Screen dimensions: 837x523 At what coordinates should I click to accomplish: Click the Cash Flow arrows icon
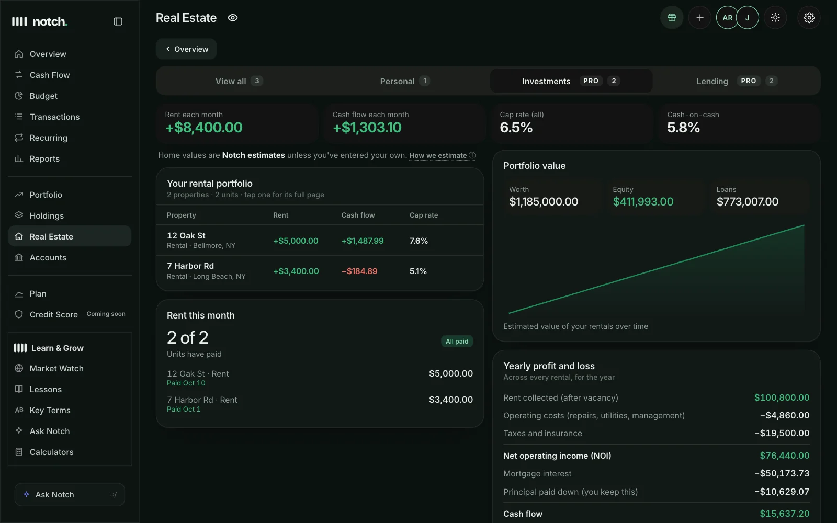[x=19, y=75]
